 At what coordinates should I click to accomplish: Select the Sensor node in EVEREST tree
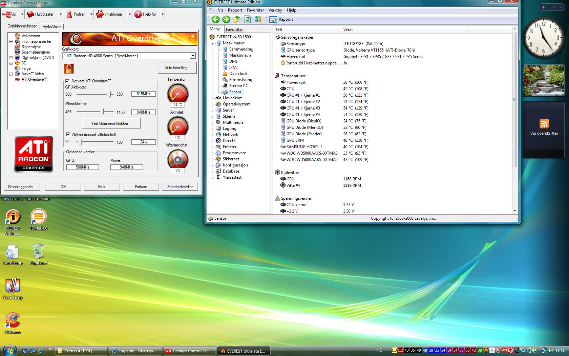[235, 92]
